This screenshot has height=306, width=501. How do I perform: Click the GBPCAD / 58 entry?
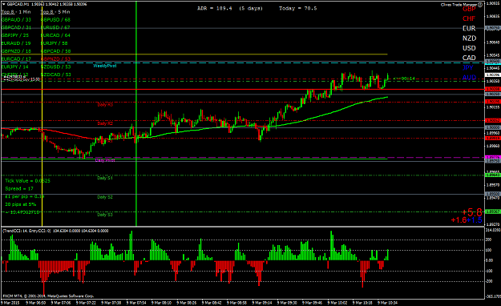click(55, 51)
